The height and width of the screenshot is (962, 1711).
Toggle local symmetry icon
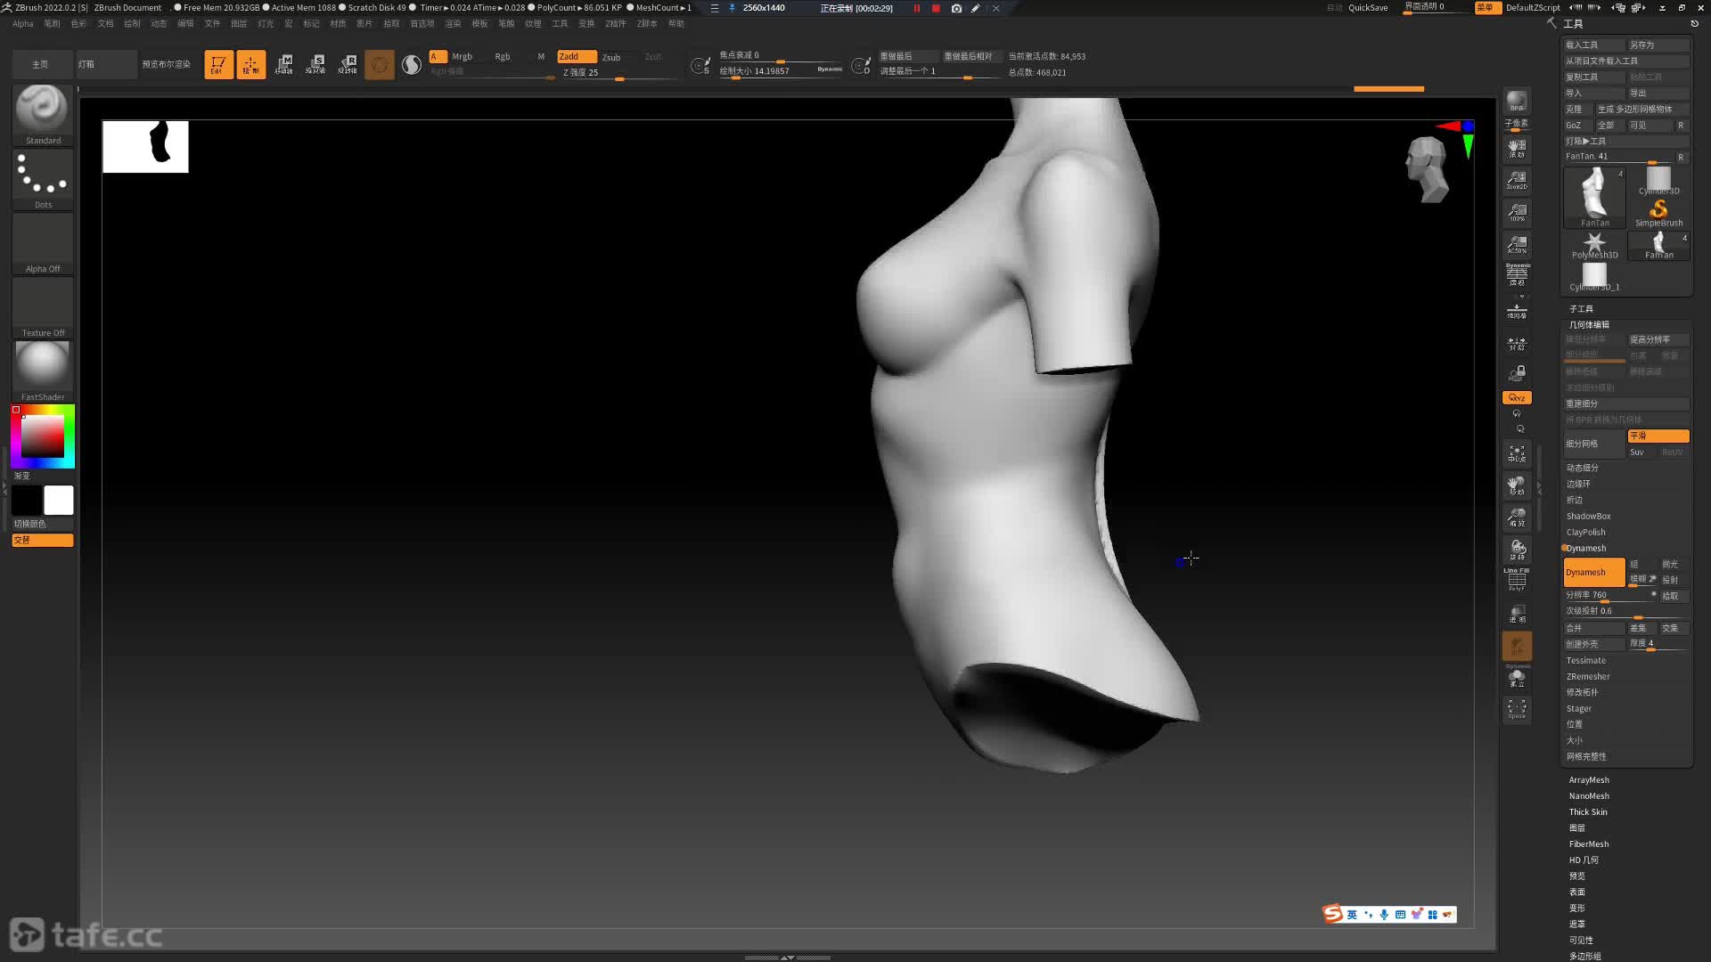[1517, 344]
